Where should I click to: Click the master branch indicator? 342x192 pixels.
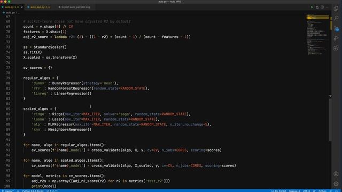click(x=7, y=191)
